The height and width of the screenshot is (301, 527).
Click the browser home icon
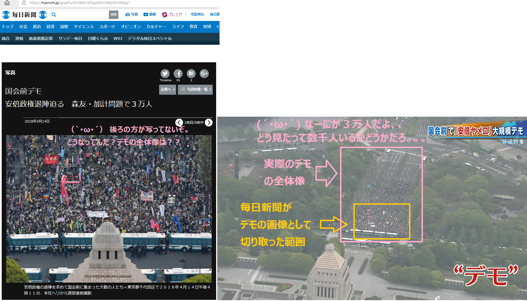coord(7,3)
